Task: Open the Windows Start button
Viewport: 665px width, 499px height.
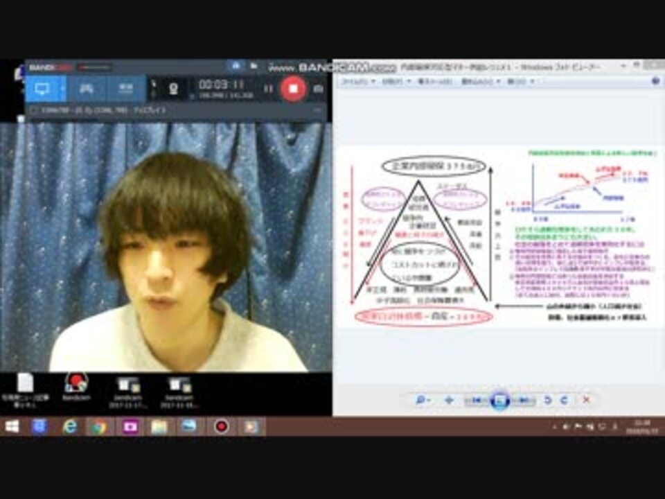Action: coord(12,426)
